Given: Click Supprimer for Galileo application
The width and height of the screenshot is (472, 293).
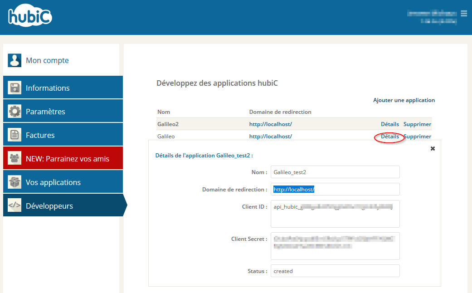Looking at the screenshot, I should 417,137.
